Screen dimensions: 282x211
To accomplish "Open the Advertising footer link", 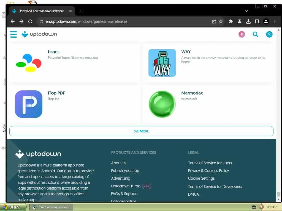I will [x=121, y=178].
